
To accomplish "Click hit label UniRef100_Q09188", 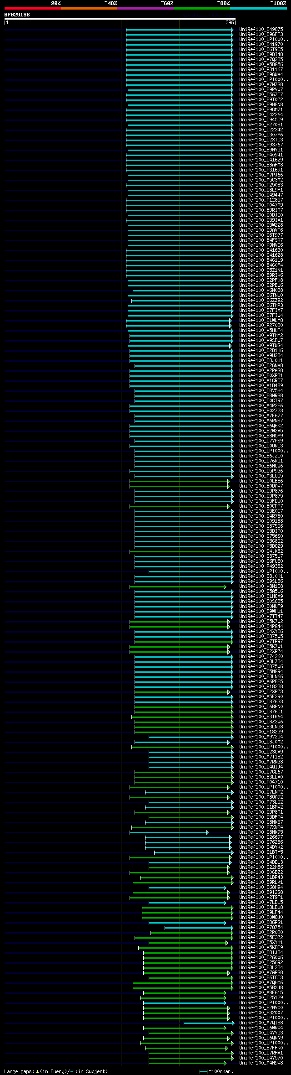I will (261, 521).
